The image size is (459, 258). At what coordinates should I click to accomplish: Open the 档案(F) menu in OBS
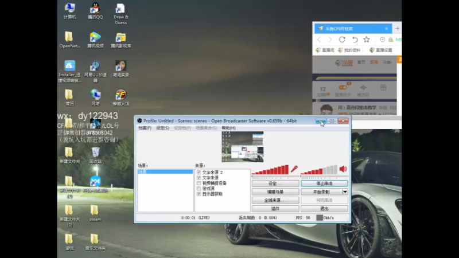click(x=145, y=128)
